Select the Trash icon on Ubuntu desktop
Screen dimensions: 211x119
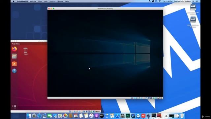tap(25, 51)
